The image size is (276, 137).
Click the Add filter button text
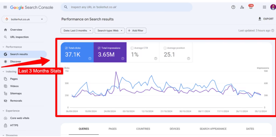click(138, 31)
